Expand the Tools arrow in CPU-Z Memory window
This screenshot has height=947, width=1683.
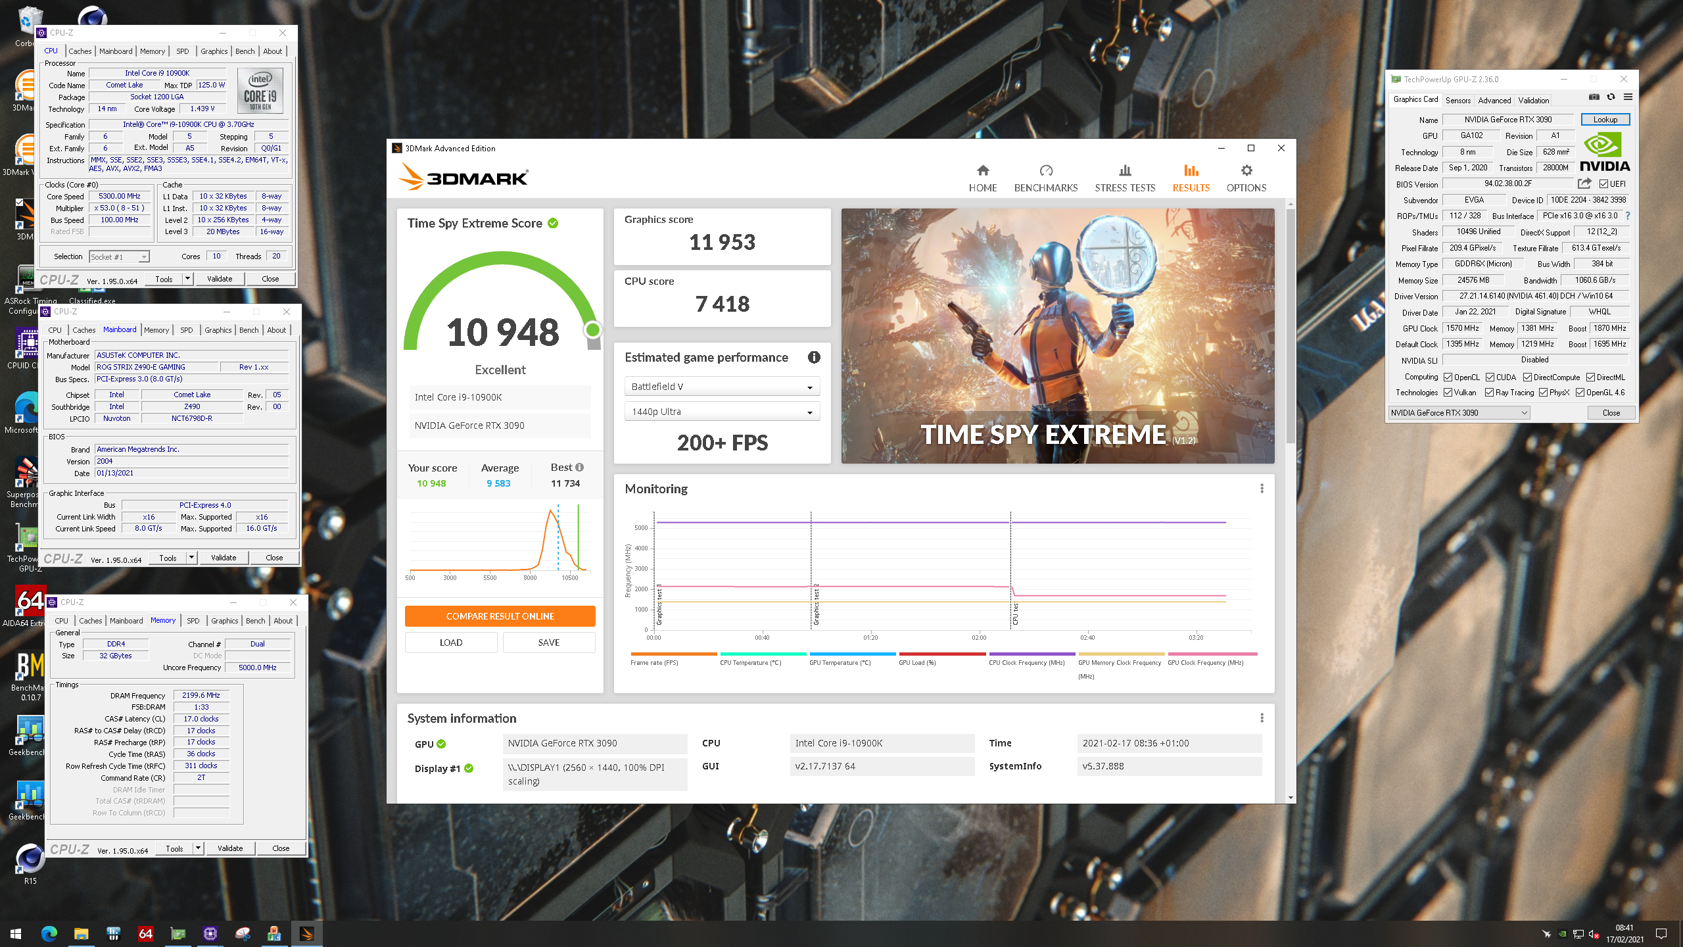click(198, 848)
